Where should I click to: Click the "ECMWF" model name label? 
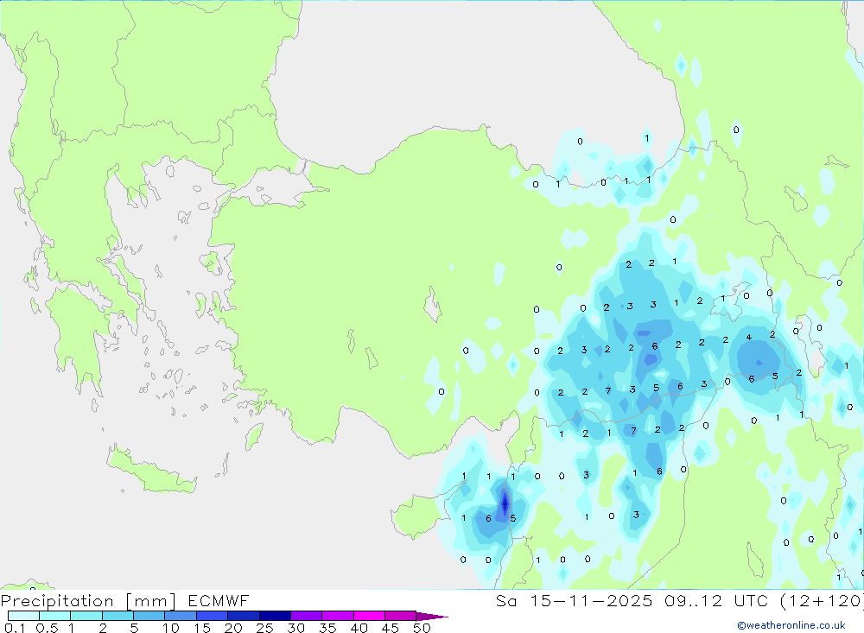pyautogui.click(x=219, y=600)
